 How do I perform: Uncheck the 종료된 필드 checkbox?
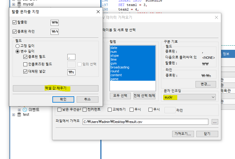(x=25, y=57)
